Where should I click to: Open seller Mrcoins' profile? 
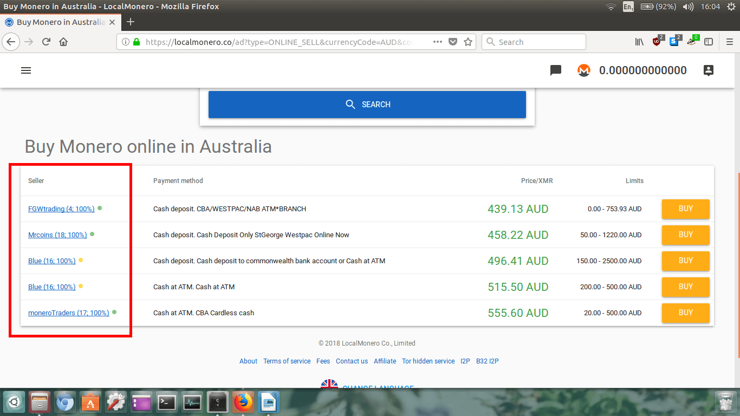pos(57,235)
